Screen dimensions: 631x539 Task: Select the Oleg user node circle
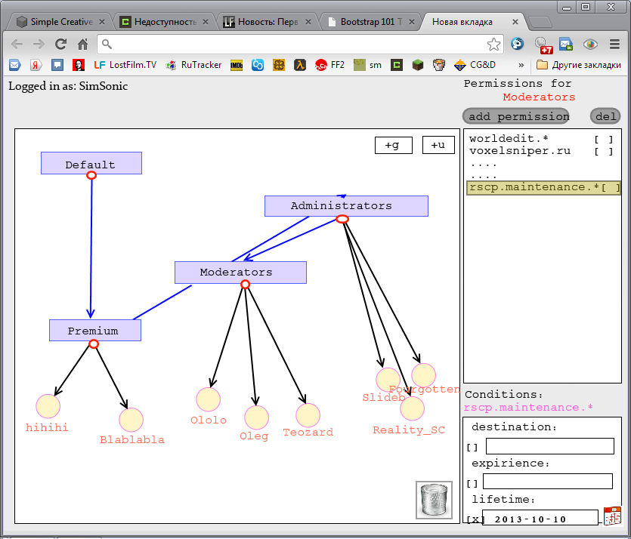pyautogui.click(x=256, y=417)
